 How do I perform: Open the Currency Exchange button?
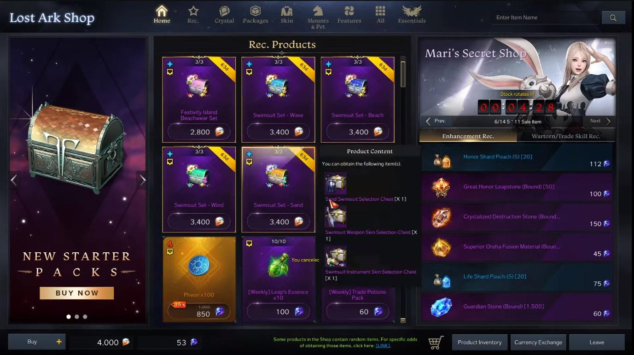538,342
